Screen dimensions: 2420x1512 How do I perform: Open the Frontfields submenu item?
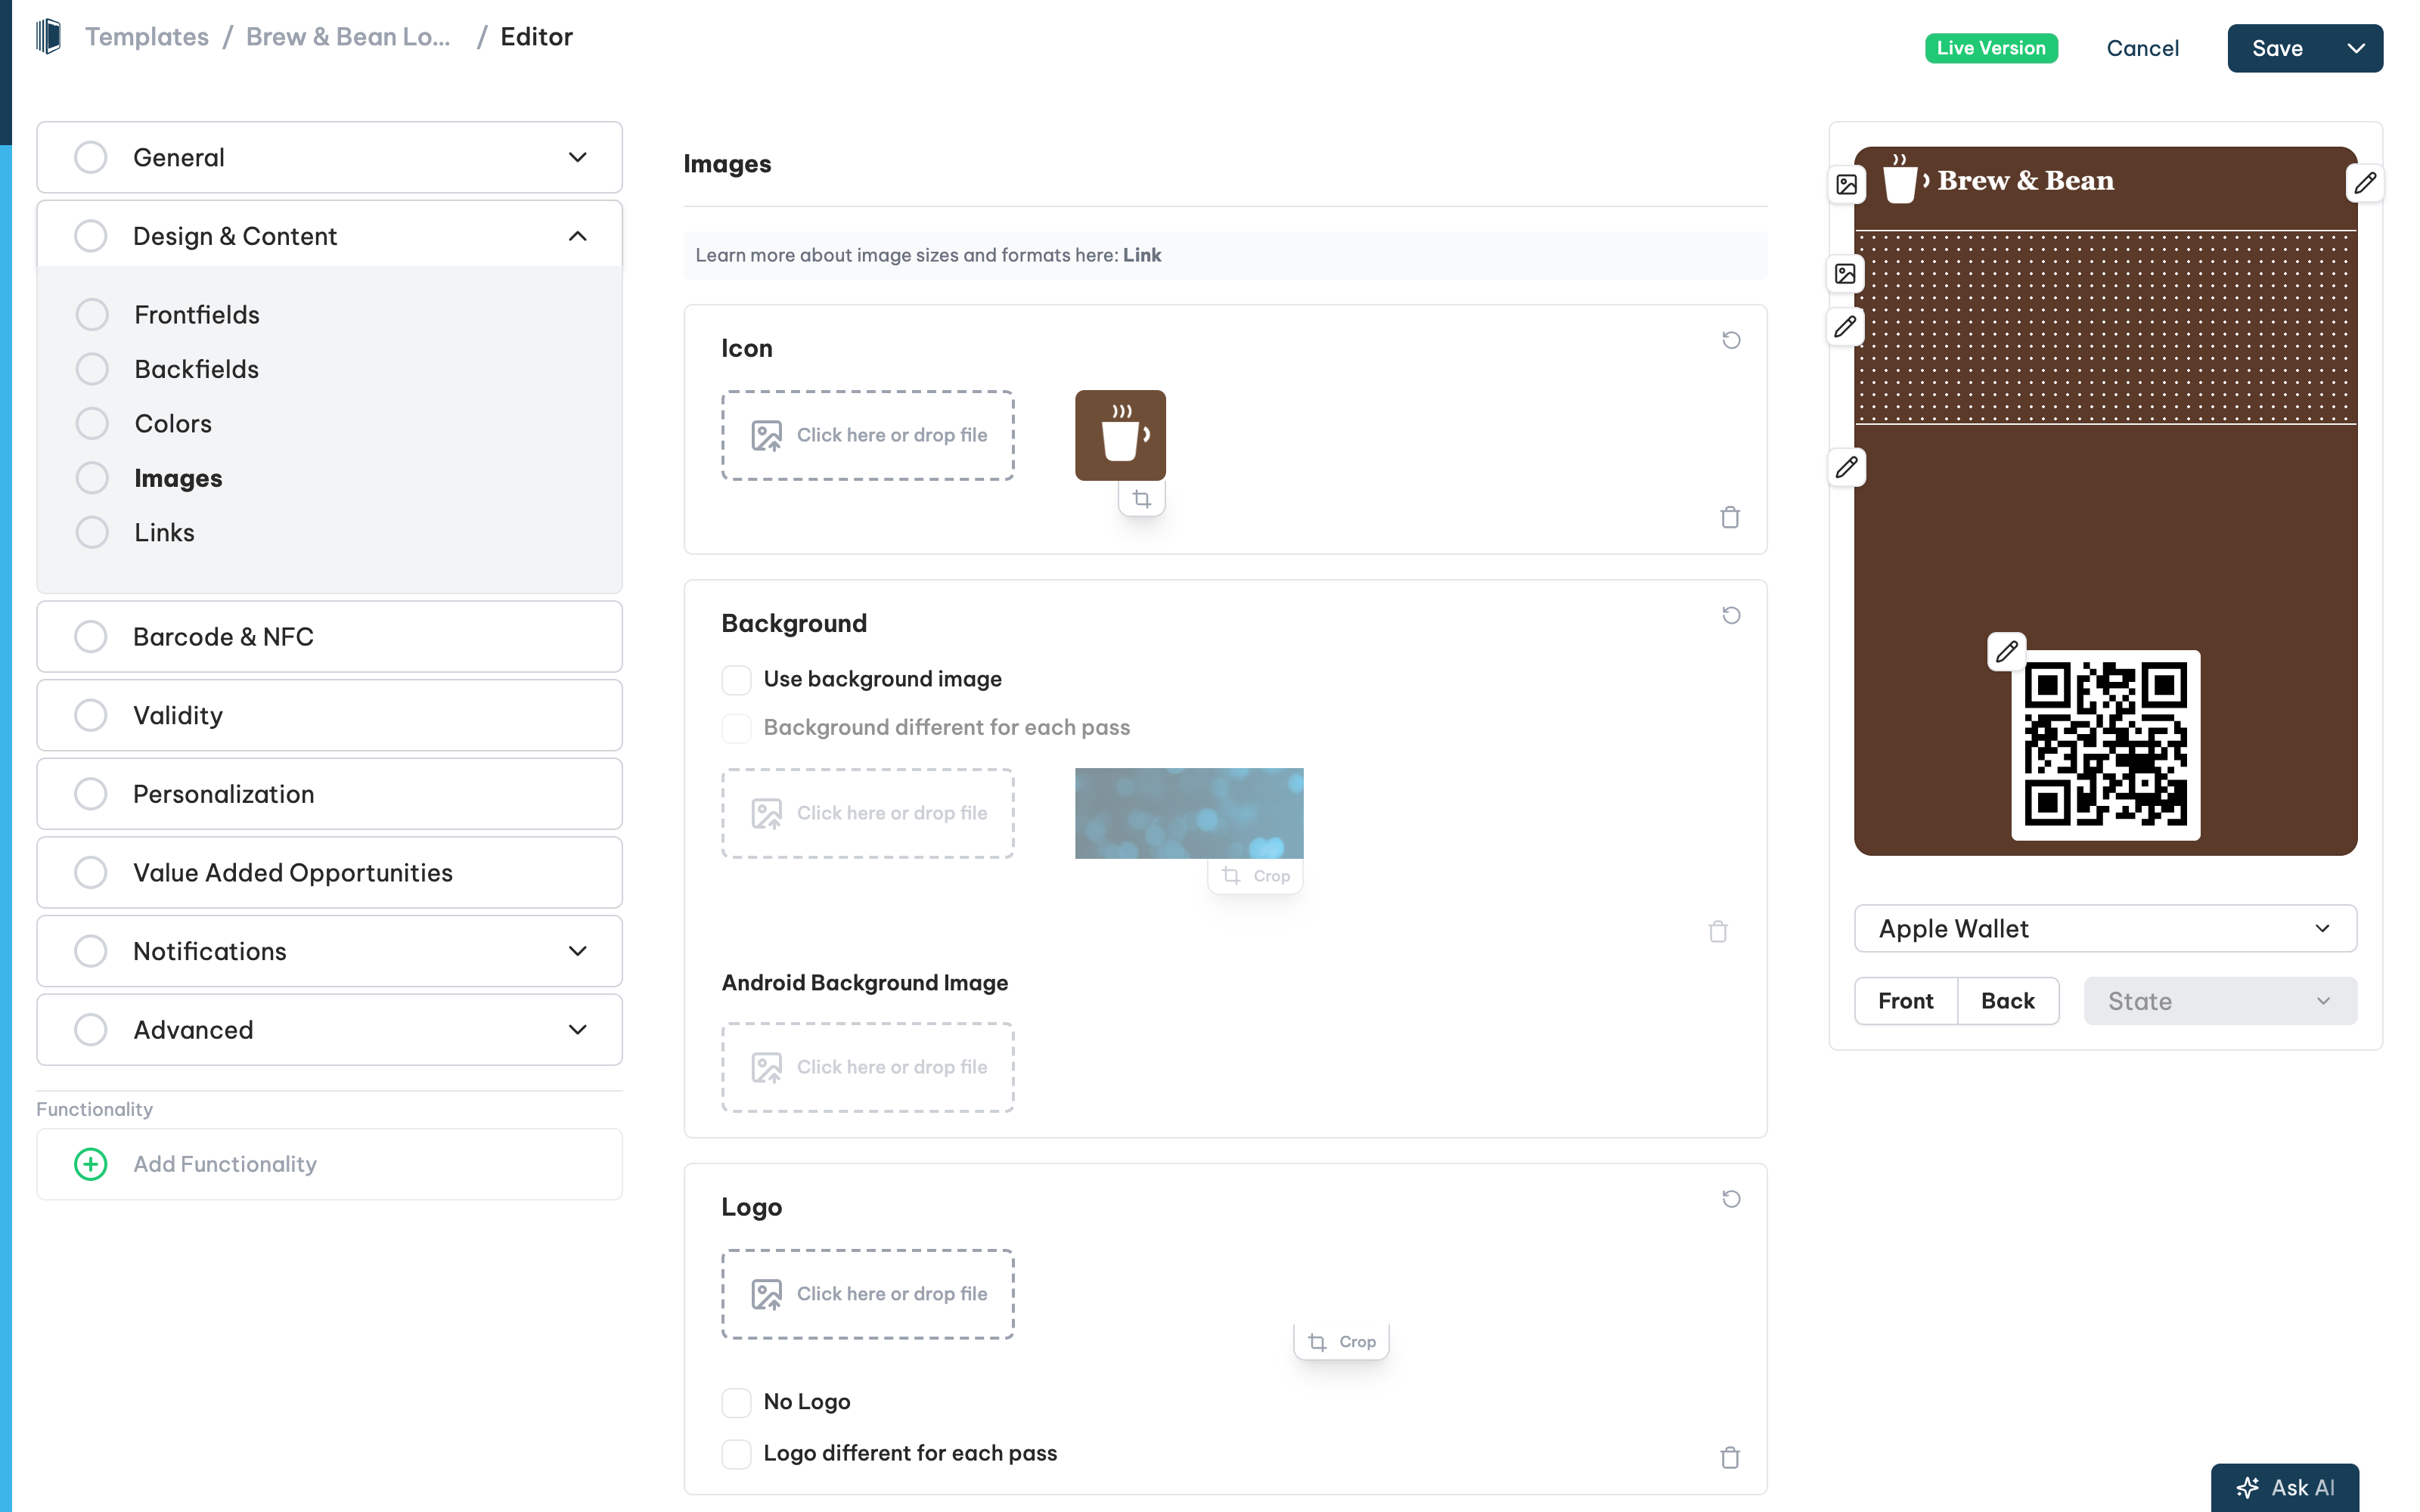(197, 315)
